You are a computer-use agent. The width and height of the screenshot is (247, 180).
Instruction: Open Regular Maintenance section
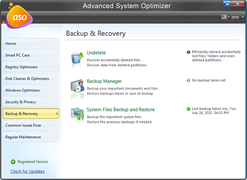[31, 137]
